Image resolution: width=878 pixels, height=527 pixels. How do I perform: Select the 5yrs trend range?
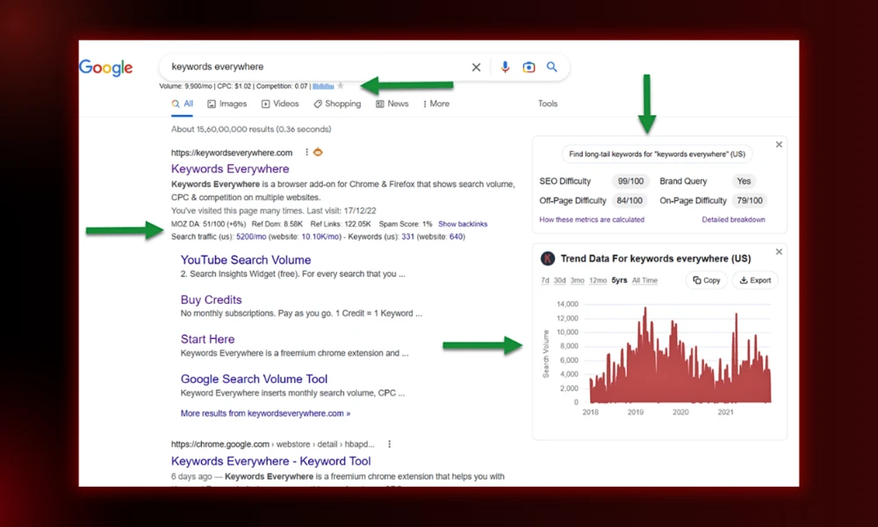coord(619,280)
